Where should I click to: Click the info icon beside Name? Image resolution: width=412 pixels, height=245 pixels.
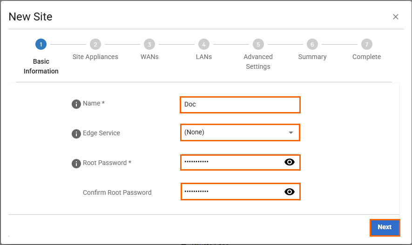click(76, 104)
